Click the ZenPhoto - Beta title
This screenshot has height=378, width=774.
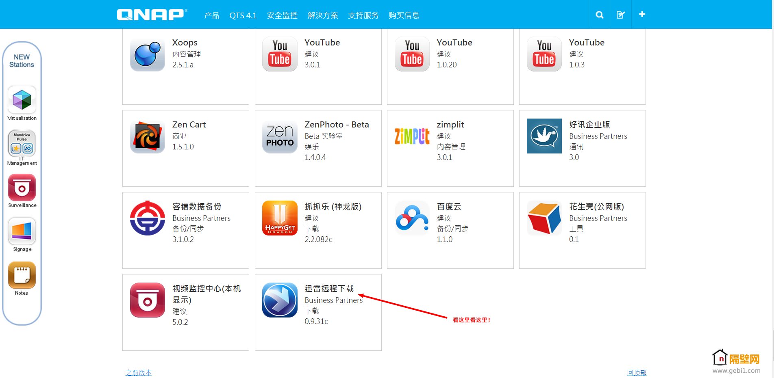coord(337,124)
